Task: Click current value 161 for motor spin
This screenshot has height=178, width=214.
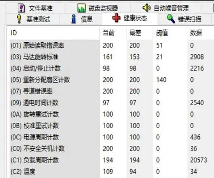Action: click(108, 57)
